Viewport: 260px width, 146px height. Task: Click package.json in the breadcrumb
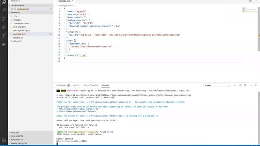65,5
